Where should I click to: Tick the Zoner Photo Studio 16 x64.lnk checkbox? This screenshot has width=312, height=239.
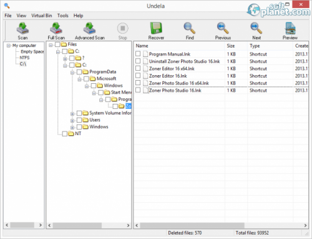point(138,83)
